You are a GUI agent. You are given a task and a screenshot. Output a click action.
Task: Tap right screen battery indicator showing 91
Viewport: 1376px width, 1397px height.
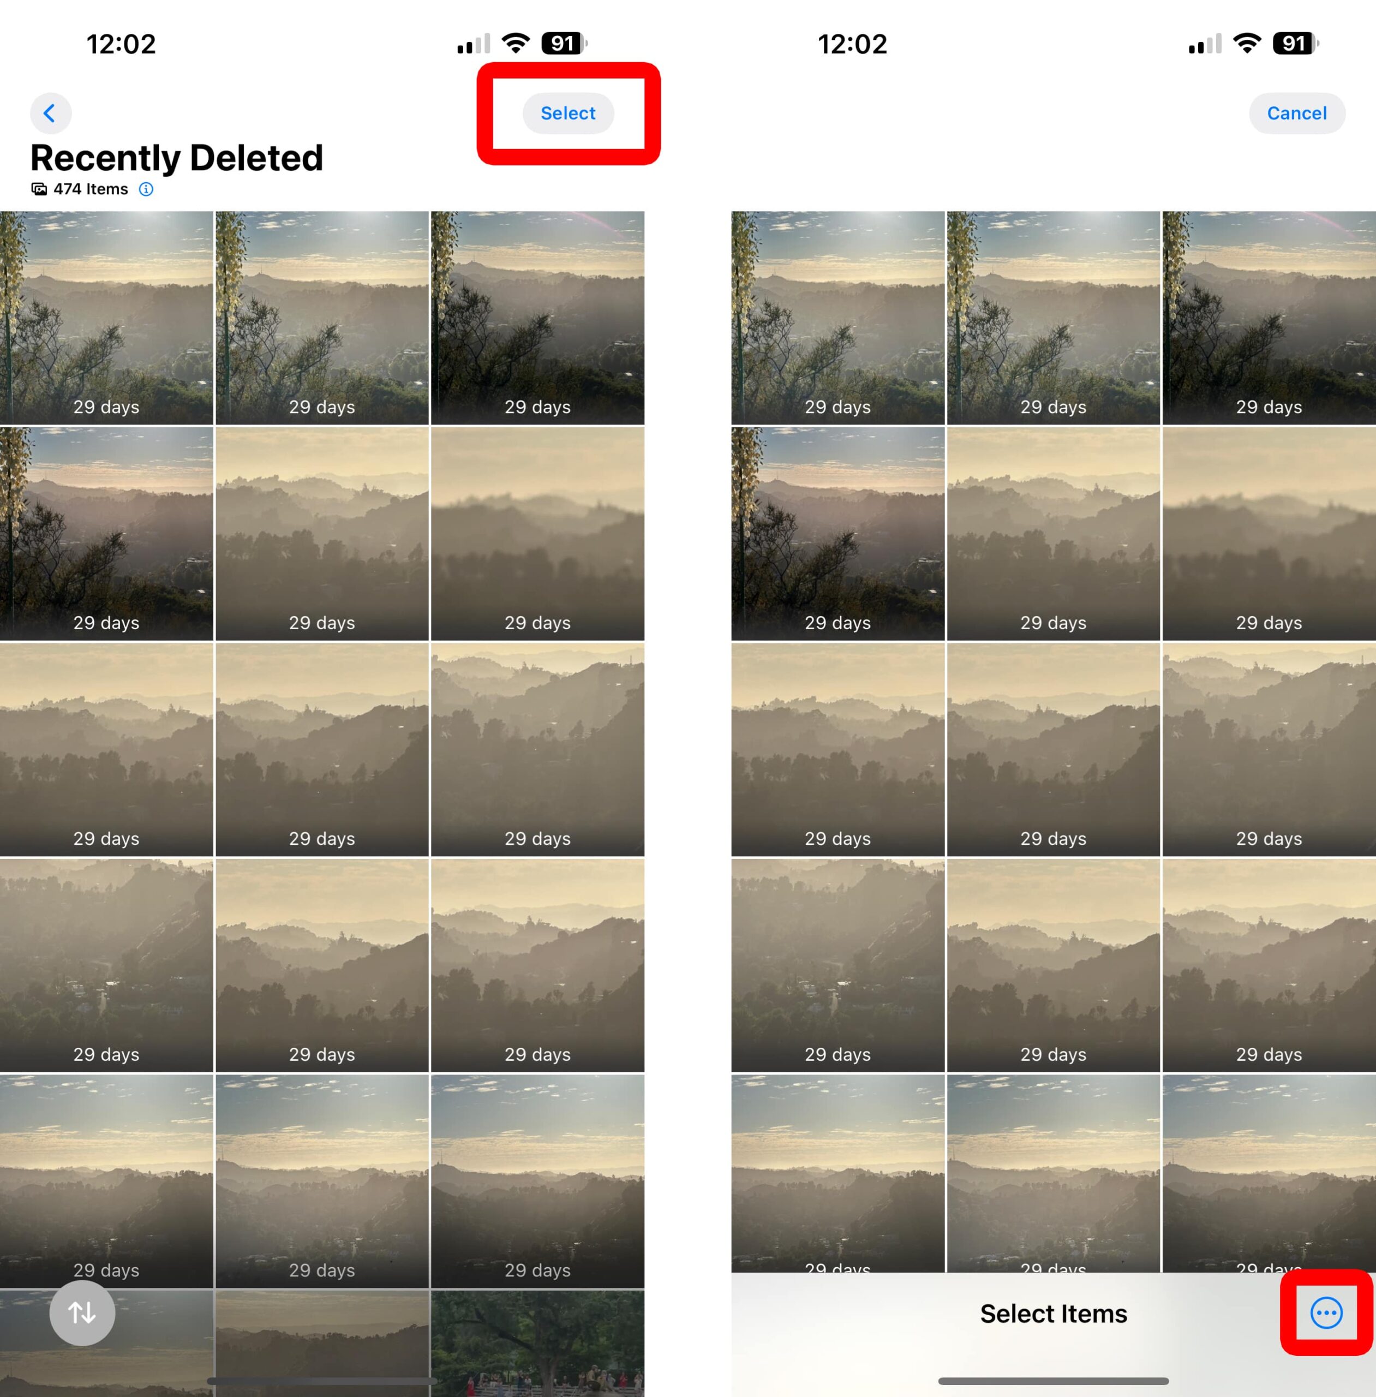pyautogui.click(x=1296, y=43)
